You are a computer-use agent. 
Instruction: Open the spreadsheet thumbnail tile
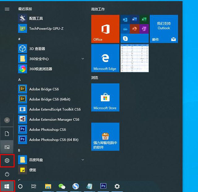click(x=135, y=58)
